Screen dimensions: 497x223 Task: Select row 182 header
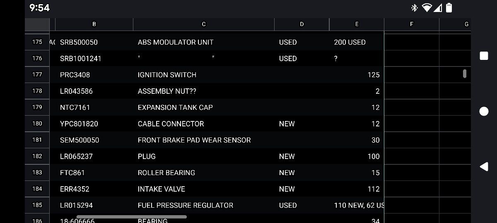click(37, 156)
